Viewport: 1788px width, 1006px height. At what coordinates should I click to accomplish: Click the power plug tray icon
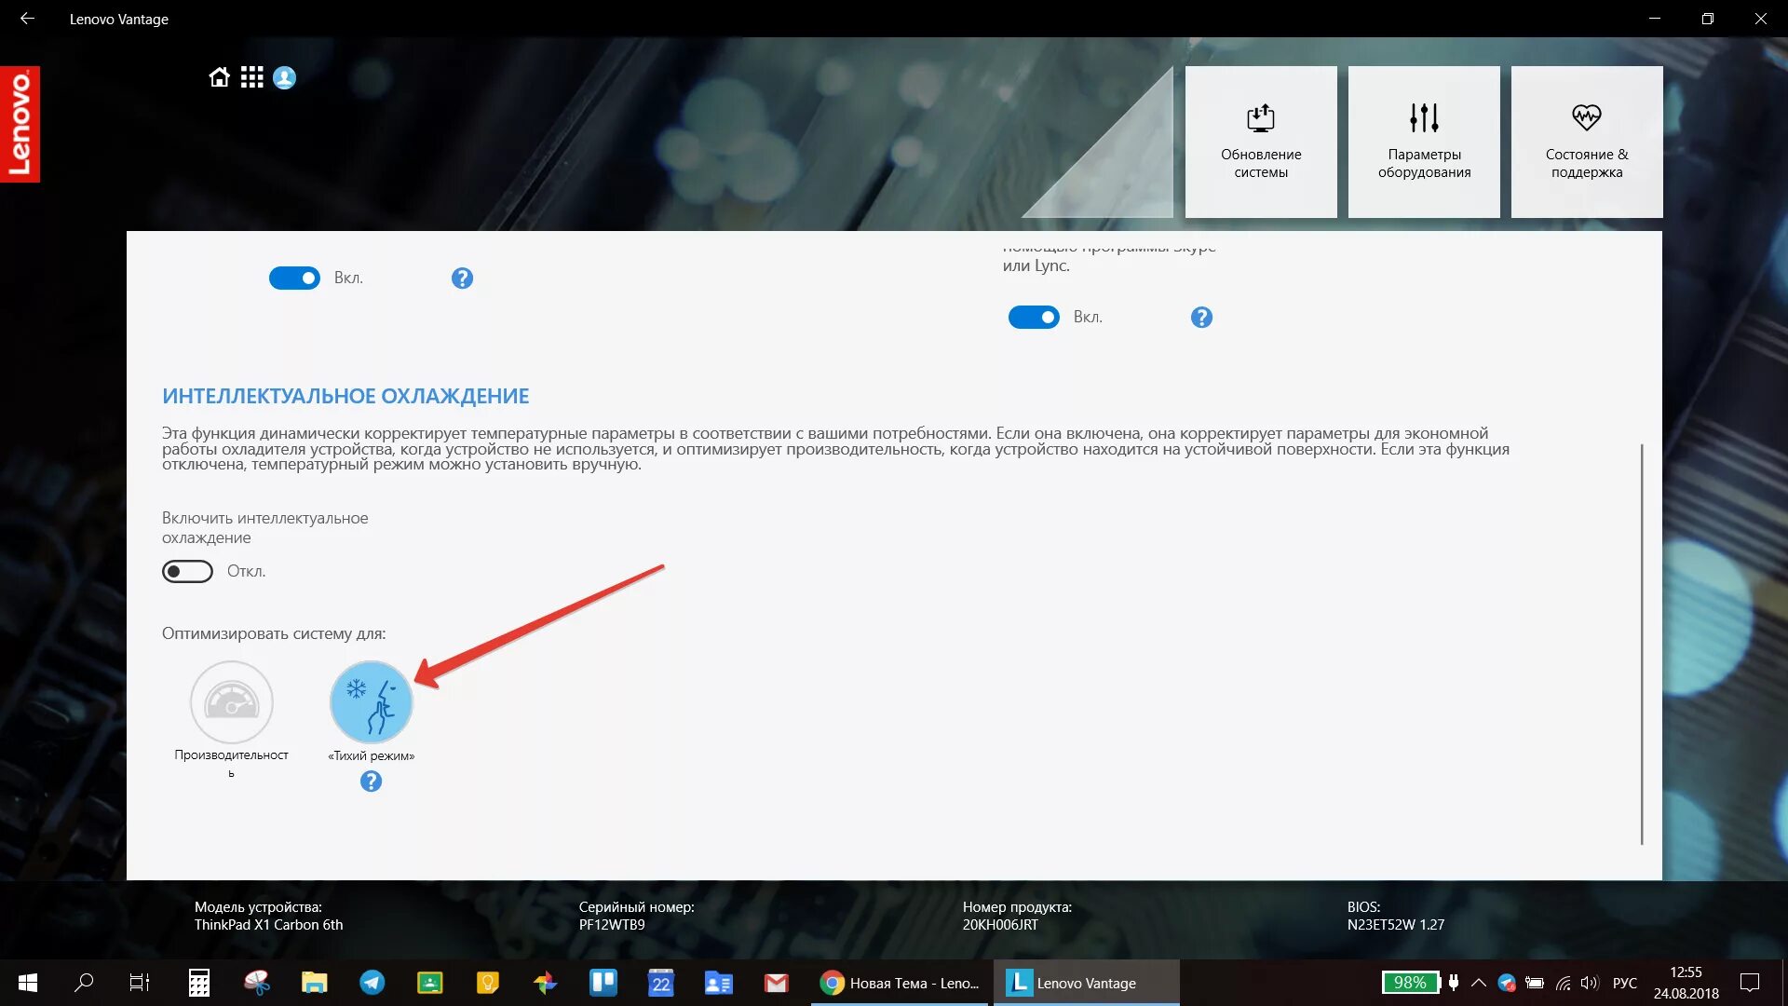[x=1454, y=983]
